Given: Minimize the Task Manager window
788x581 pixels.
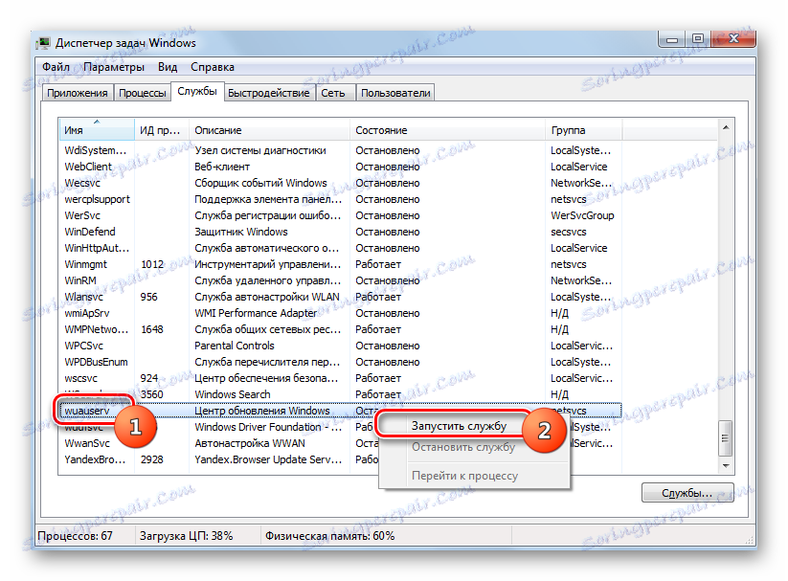Looking at the screenshot, I should (672, 39).
